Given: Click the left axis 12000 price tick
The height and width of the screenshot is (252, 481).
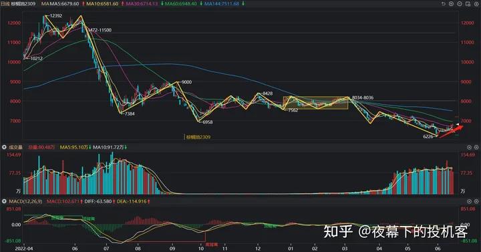Looking at the screenshot, I should click(14, 23).
